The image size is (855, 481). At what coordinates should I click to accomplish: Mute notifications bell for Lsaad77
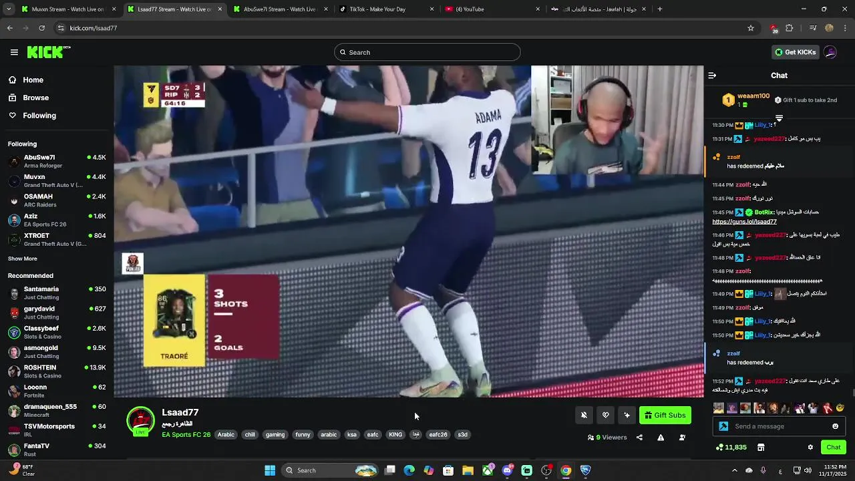coord(584,416)
